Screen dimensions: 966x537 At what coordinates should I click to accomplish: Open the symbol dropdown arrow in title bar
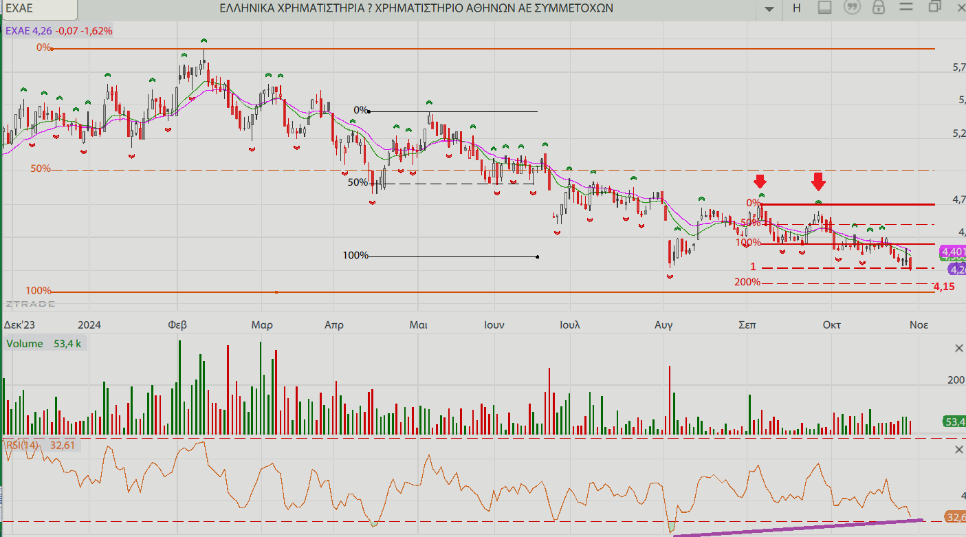(769, 8)
